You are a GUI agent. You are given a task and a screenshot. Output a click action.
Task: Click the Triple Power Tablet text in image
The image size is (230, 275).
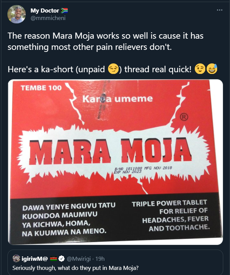pos(171,216)
